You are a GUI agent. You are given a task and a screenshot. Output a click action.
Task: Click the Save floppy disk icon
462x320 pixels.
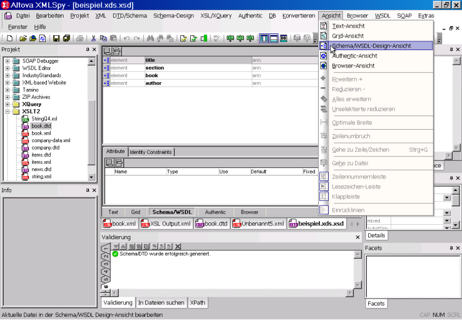tap(56, 38)
